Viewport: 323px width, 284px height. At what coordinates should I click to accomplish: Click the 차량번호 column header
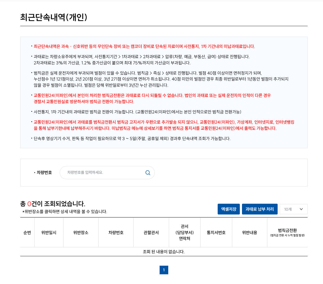[x=116, y=232]
